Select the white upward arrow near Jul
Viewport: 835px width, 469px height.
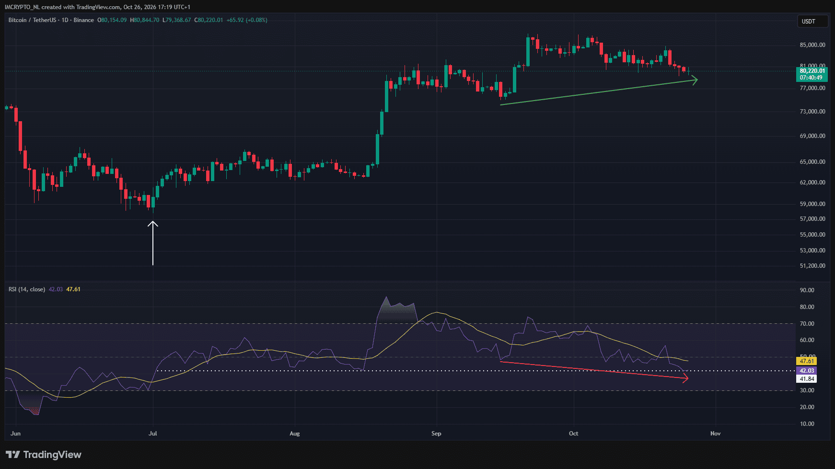pos(153,243)
